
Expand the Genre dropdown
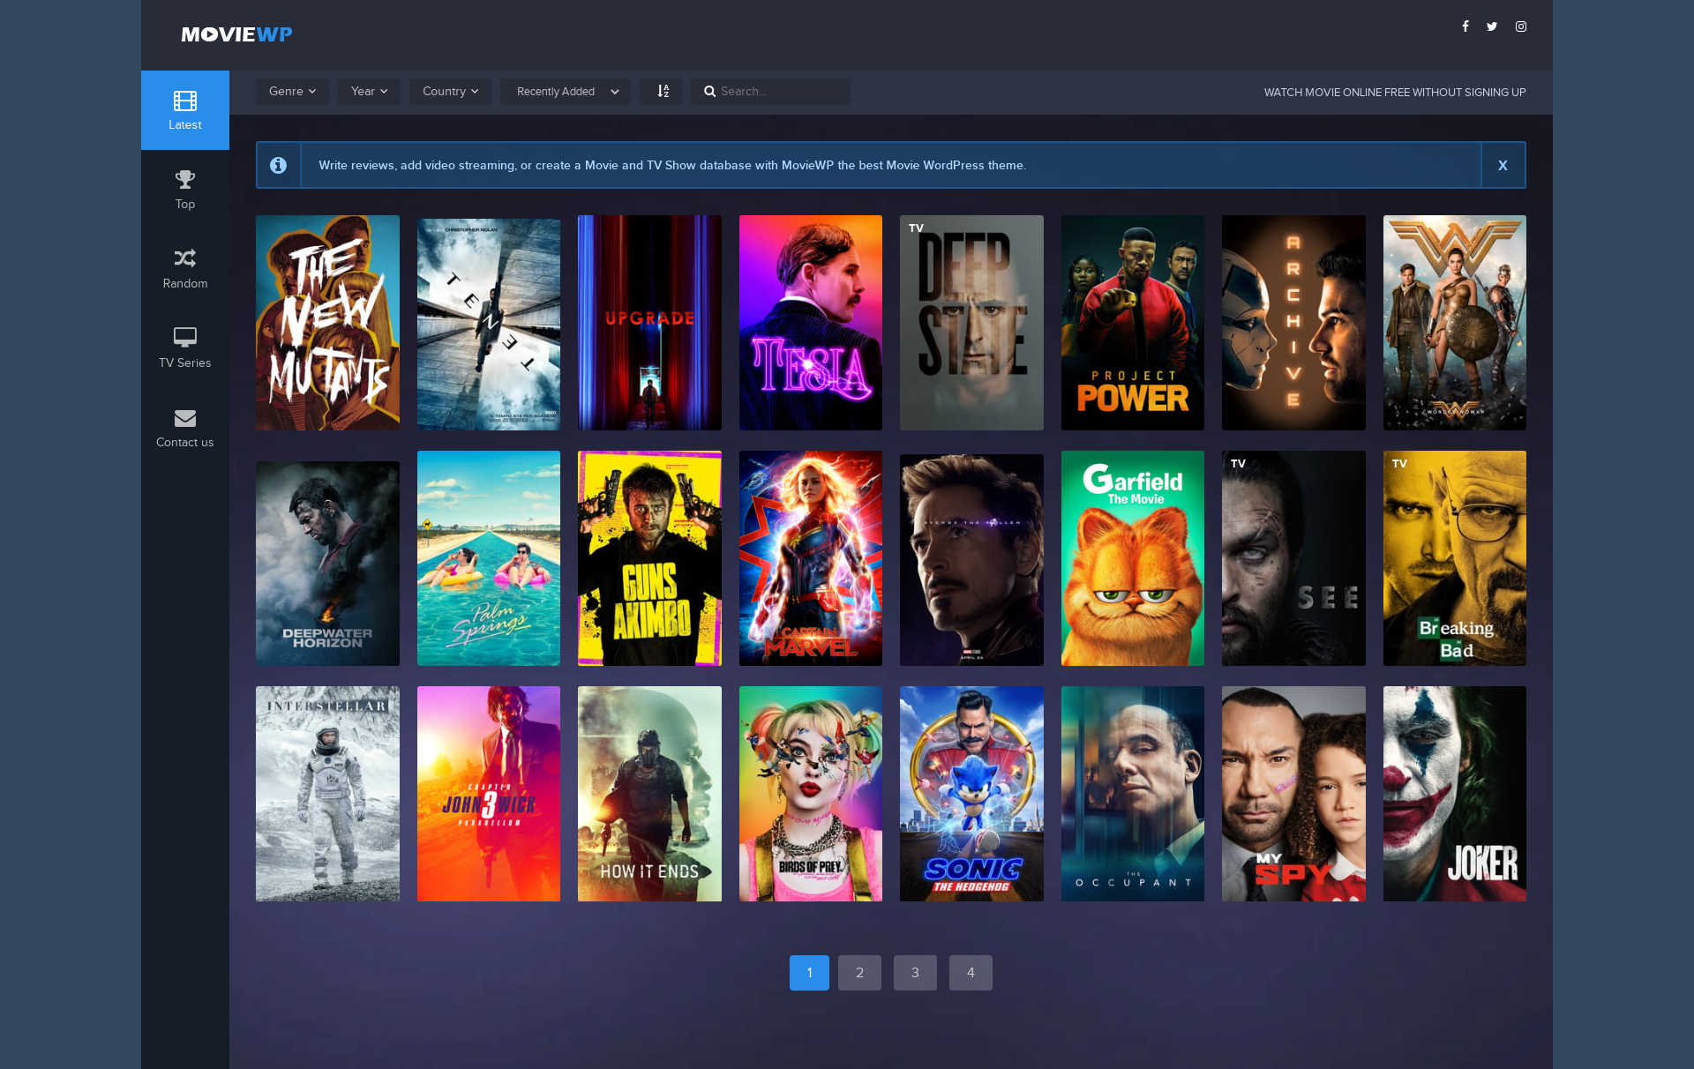[x=292, y=91]
